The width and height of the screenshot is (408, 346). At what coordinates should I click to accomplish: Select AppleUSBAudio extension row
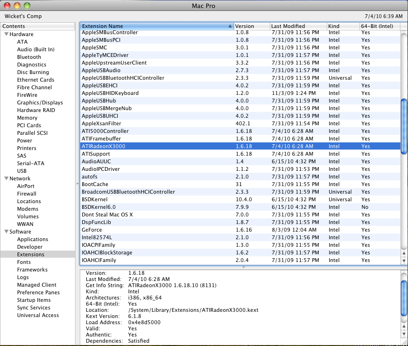240,70
